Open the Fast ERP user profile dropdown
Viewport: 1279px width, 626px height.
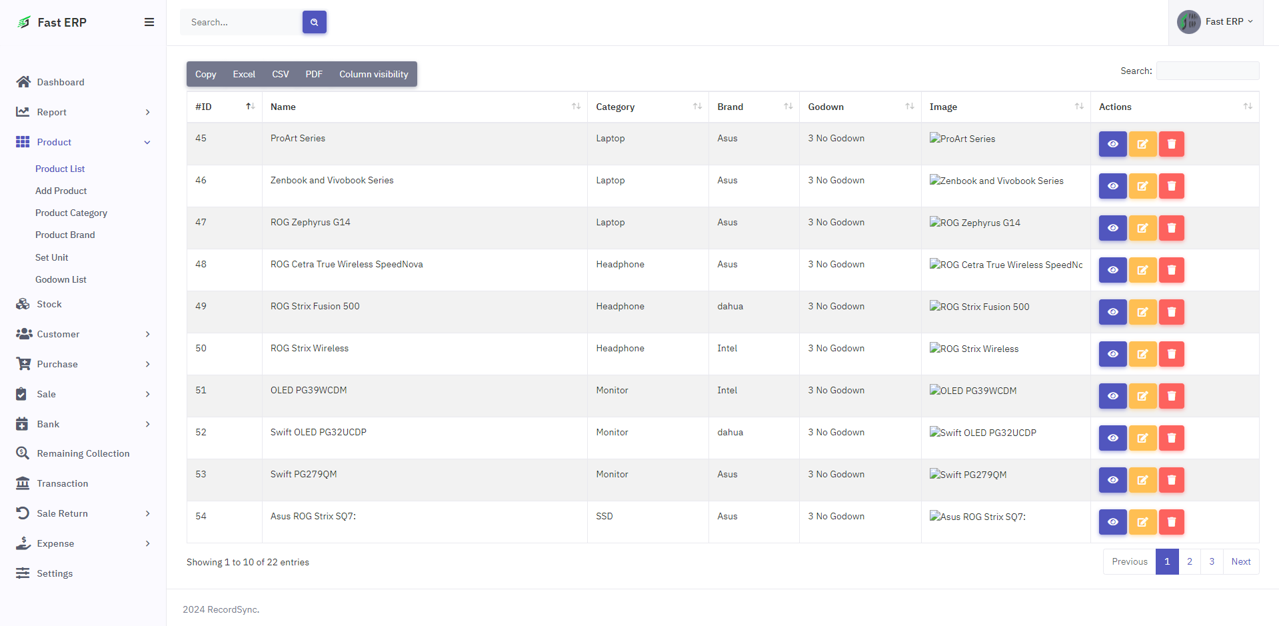click(1216, 22)
